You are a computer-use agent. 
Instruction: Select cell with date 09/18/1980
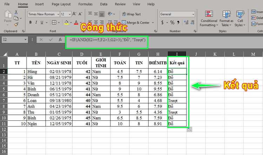59,101
